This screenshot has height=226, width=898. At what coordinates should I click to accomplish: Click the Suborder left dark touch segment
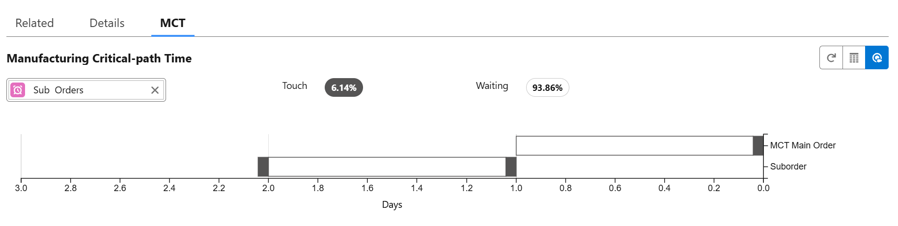pyautogui.click(x=263, y=167)
